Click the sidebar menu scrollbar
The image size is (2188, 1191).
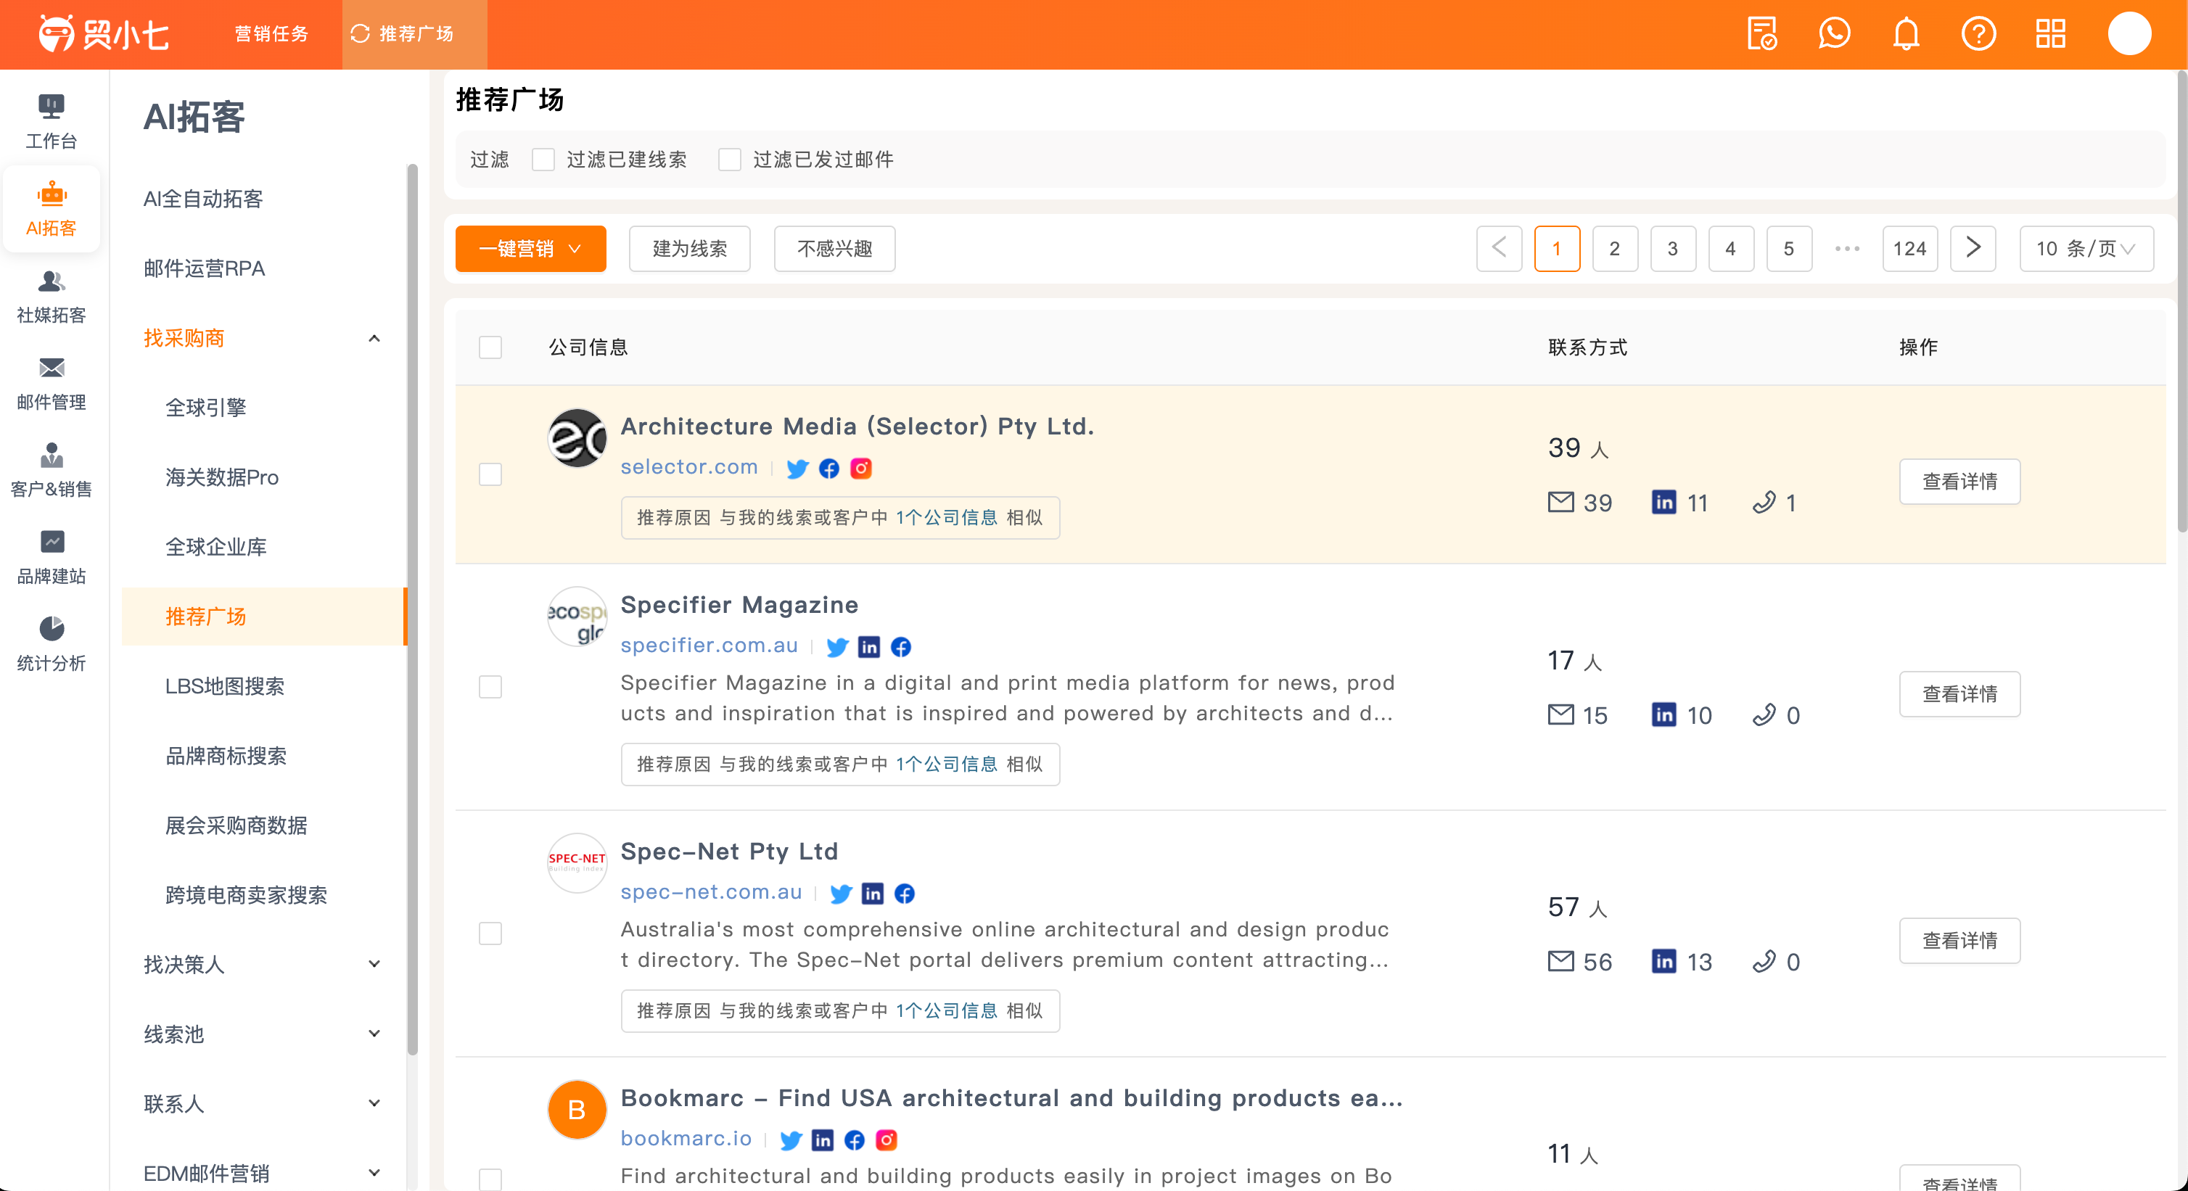pos(413,609)
